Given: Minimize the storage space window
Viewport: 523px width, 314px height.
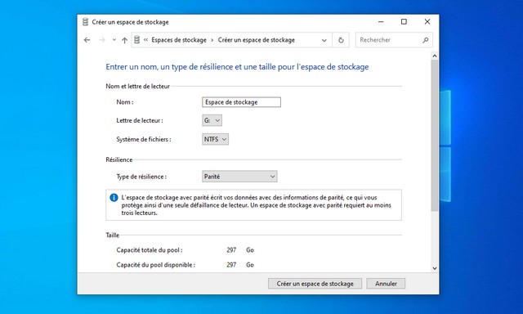Looking at the screenshot, I should tap(381, 22).
